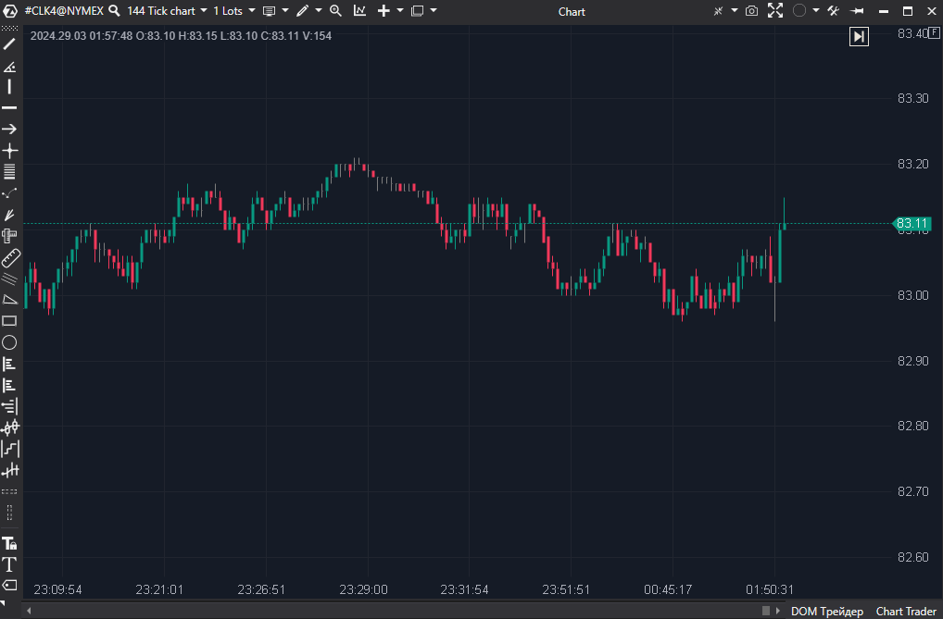943x619 pixels.
Task: Select the Horizontal Line drawing tool
Action: tap(10, 108)
